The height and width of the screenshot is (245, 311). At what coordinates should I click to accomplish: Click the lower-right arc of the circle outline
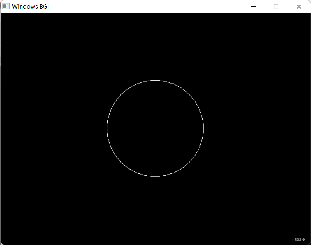pyautogui.click(x=189, y=162)
